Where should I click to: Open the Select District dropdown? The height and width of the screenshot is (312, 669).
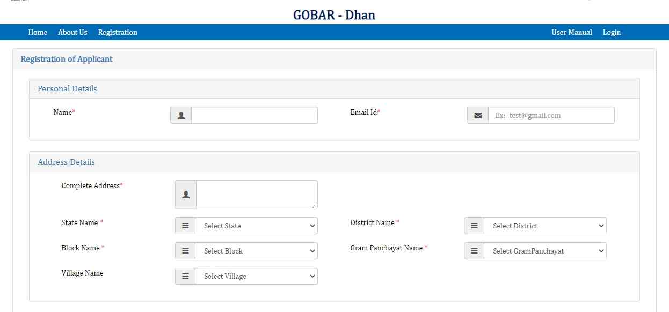(545, 225)
